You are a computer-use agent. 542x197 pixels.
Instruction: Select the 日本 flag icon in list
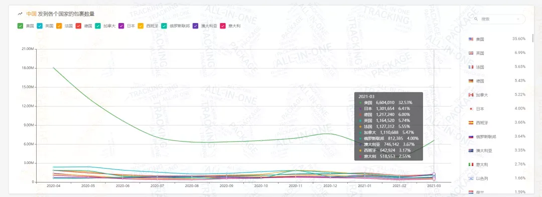pos(471,109)
